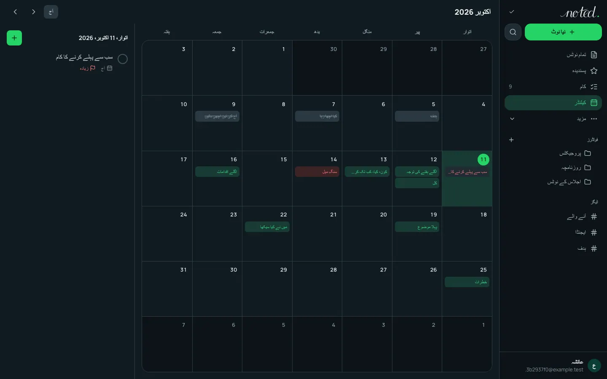
Task: Expand the مزید more section
Action: (x=553, y=119)
